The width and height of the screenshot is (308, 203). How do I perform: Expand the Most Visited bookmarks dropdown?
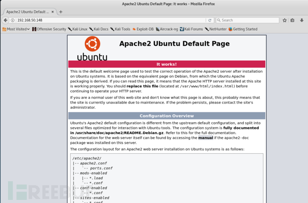click(17, 29)
